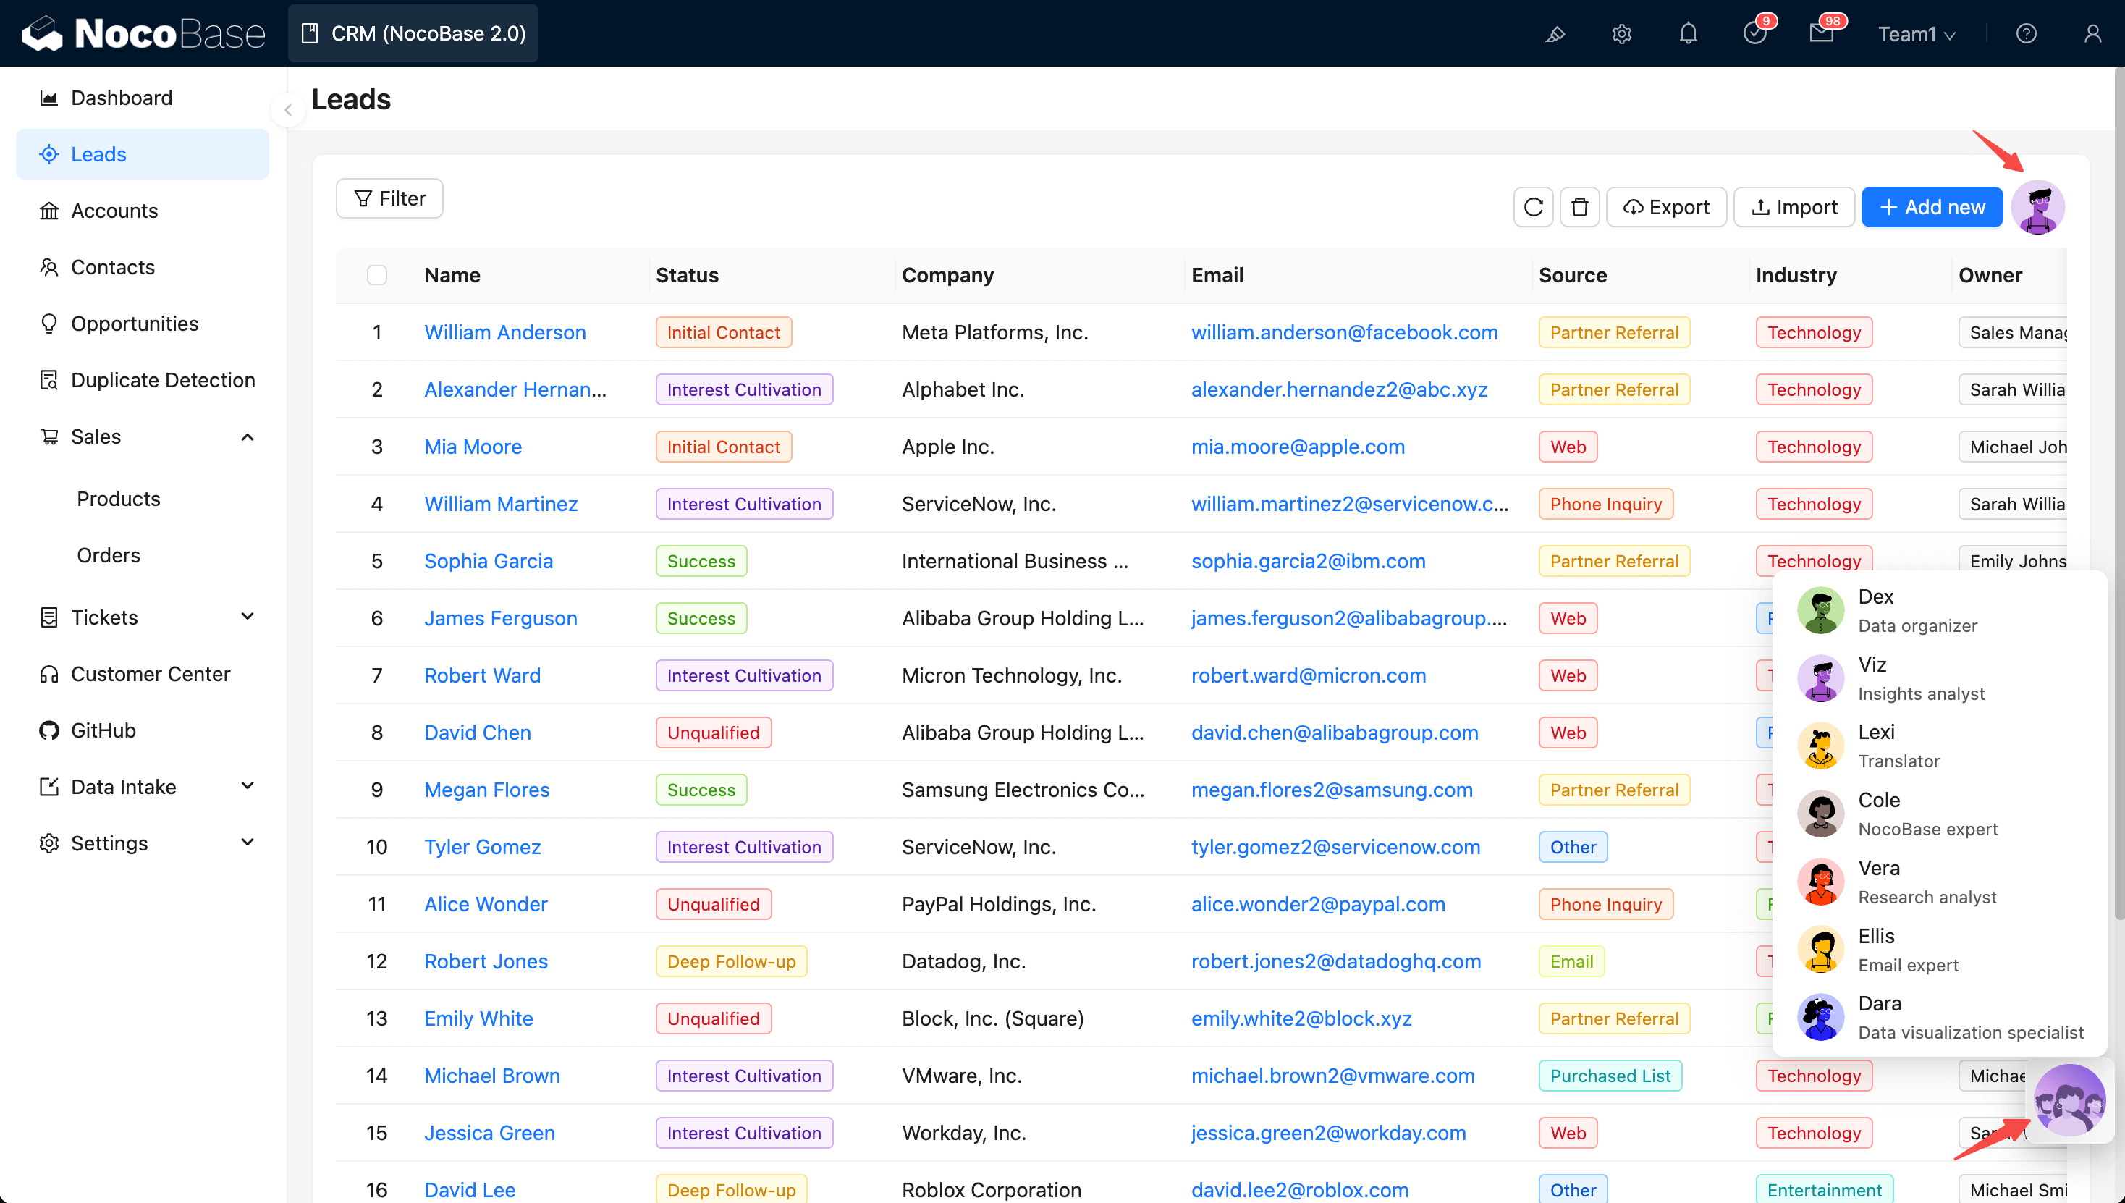Click the notification bell icon
The height and width of the screenshot is (1203, 2125).
(x=1688, y=34)
